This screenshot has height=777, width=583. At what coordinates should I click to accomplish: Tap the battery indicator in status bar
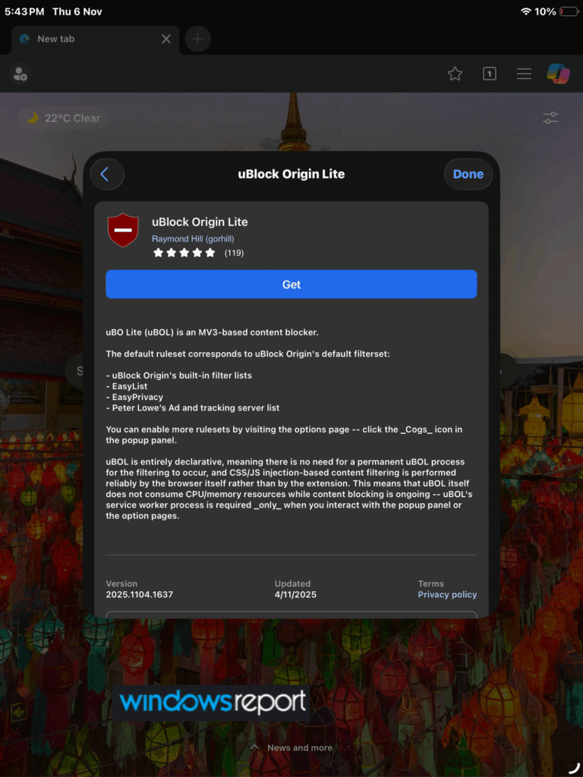tap(568, 12)
